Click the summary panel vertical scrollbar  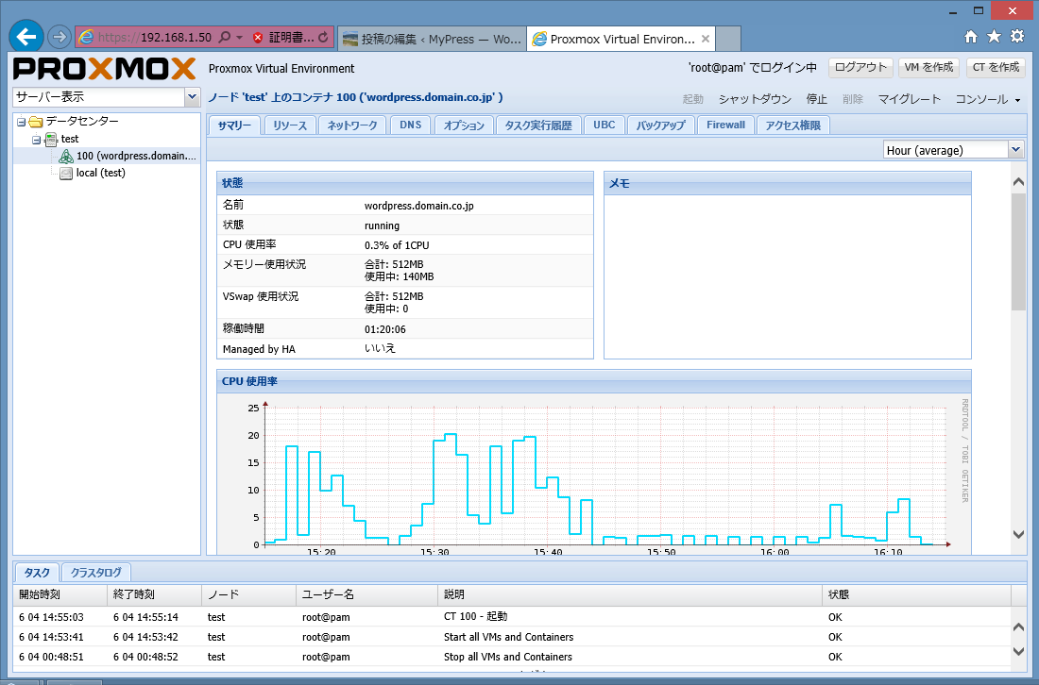point(1018,252)
